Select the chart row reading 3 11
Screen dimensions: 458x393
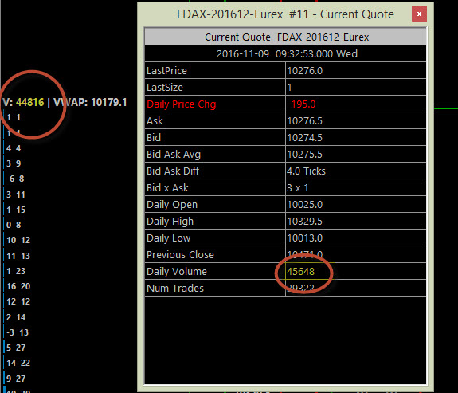[x=16, y=195]
